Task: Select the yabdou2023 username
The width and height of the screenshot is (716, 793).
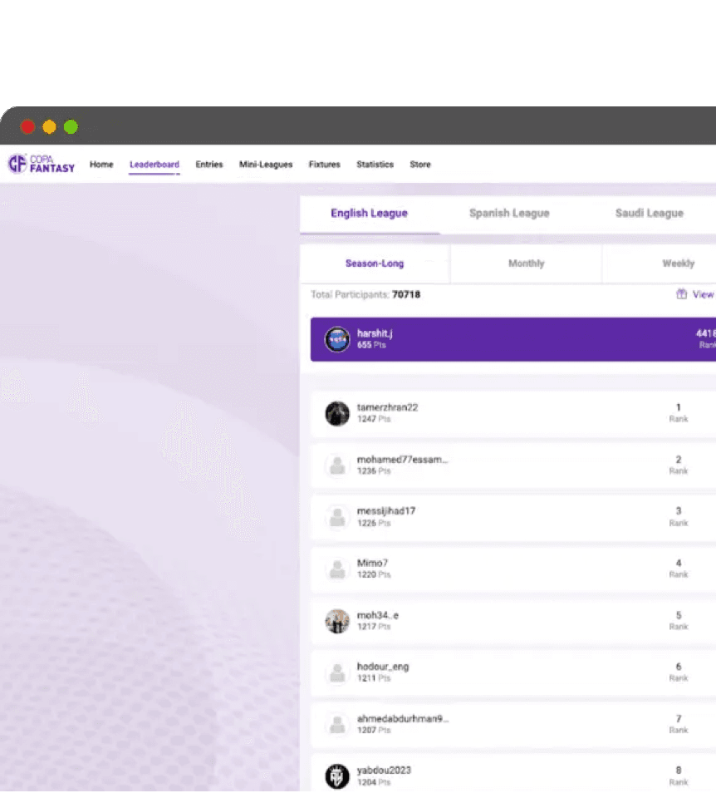Action: click(384, 771)
